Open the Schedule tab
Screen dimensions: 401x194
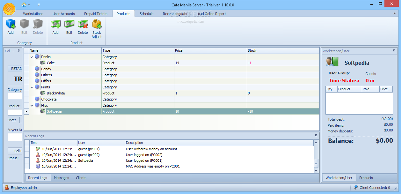pyautogui.click(x=147, y=14)
